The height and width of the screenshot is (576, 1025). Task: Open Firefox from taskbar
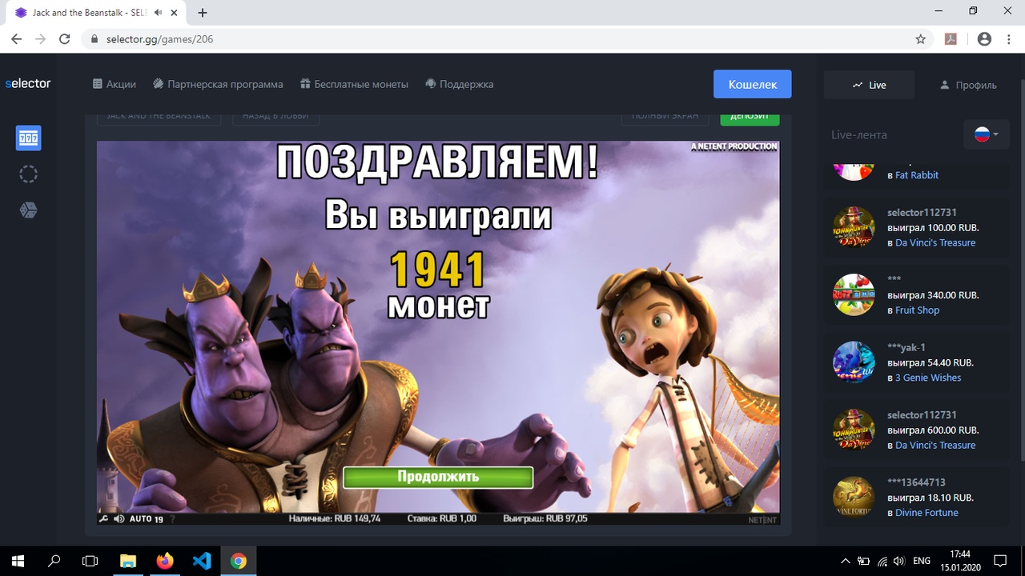(x=165, y=561)
